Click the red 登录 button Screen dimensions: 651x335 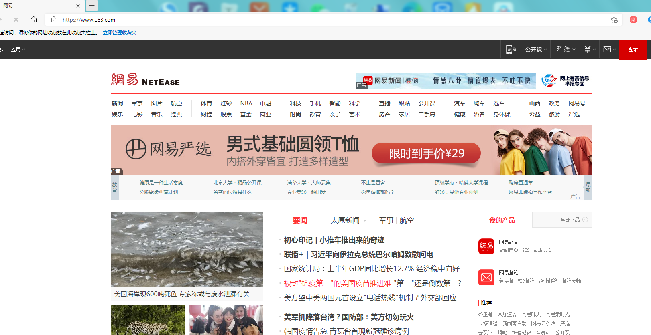click(633, 50)
